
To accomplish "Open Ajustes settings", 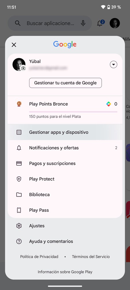I will pos(65,226).
